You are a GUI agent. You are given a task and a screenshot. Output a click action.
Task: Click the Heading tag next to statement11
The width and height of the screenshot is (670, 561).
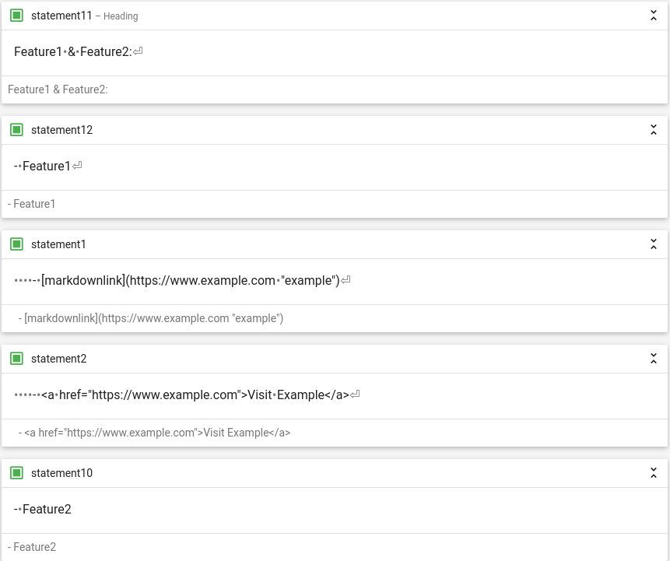pyautogui.click(x=121, y=16)
